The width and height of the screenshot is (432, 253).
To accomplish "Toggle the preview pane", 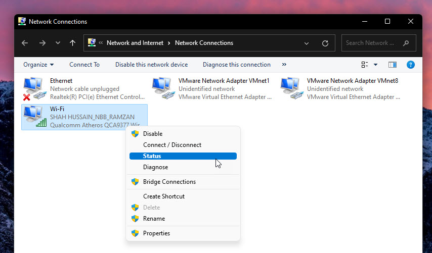I will click(393, 65).
